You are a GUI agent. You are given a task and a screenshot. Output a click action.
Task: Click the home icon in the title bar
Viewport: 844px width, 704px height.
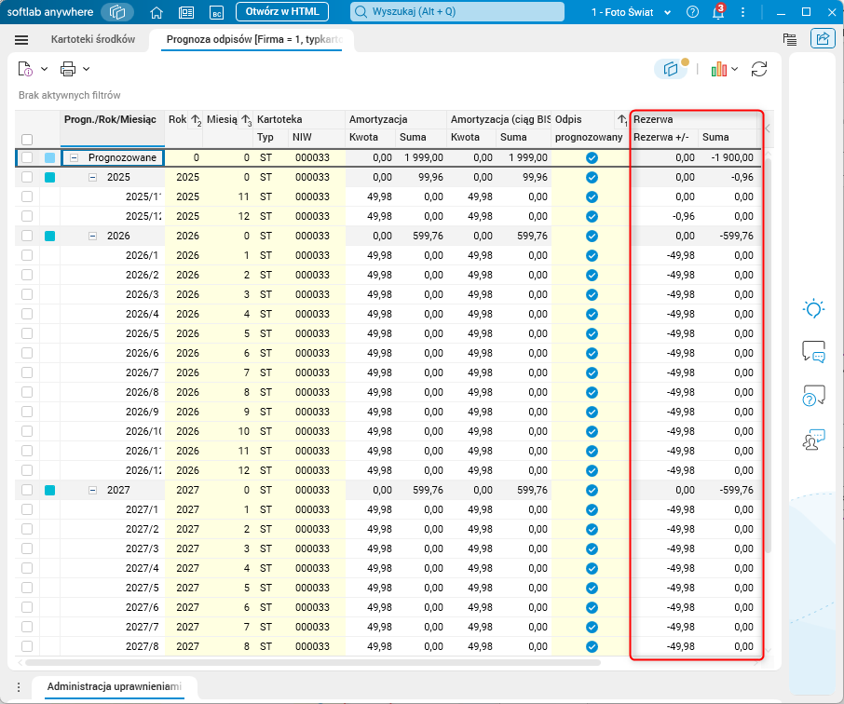(157, 12)
